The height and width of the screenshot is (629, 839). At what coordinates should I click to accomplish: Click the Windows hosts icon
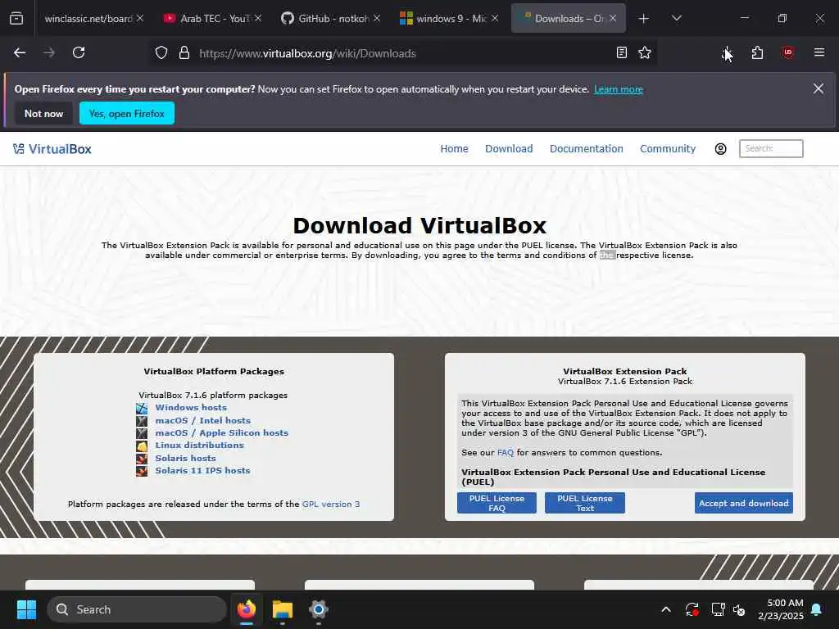point(142,408)
